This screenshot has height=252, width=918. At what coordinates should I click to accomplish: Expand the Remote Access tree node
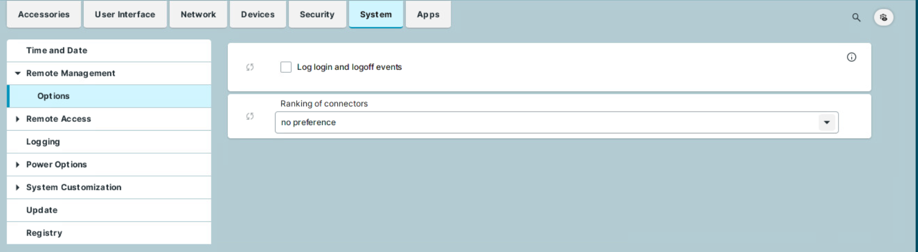coord(18,119)
